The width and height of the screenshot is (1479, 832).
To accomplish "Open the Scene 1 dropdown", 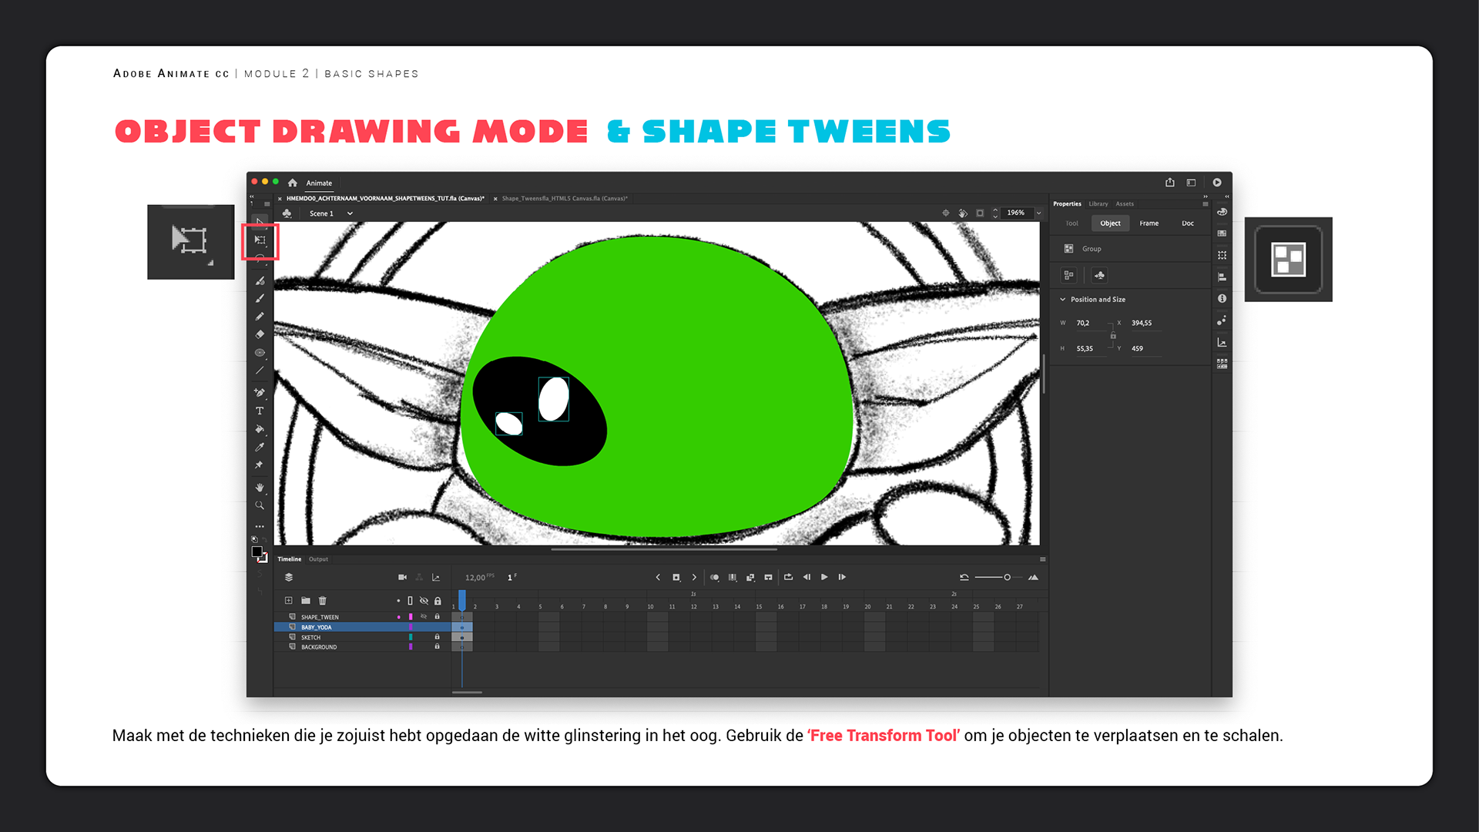I will coord(350,213).
